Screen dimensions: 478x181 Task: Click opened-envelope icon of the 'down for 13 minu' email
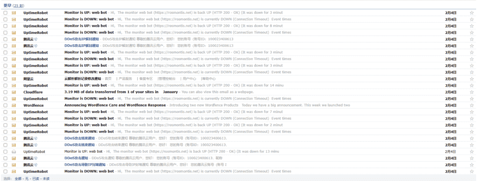[x=14, y=152]
